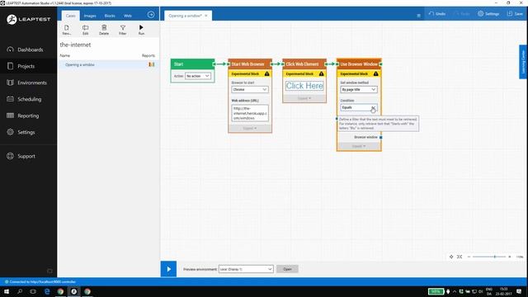
Task: Click the Delete case trash icon
Action: (x=104, y=30)
